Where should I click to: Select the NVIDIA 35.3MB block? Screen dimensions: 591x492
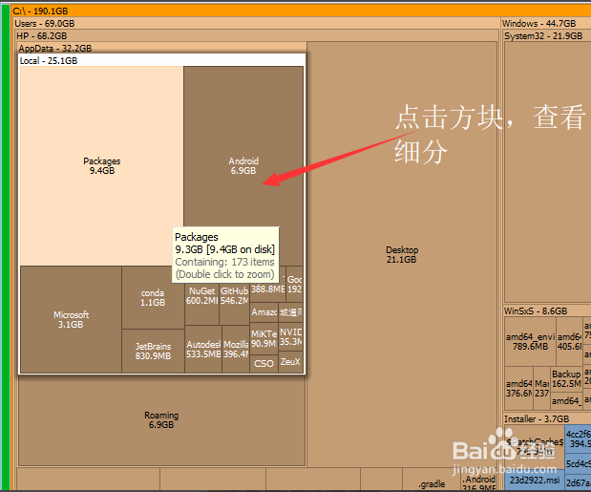(x=290, y=337)
